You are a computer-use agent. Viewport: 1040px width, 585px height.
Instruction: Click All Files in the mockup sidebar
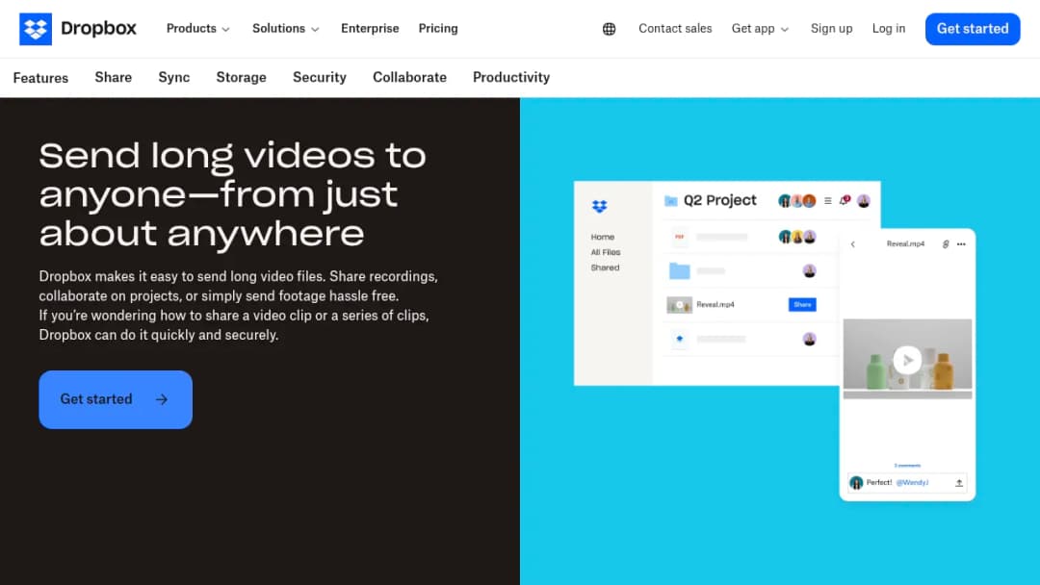pyautogui.click(x=606, y=252)
